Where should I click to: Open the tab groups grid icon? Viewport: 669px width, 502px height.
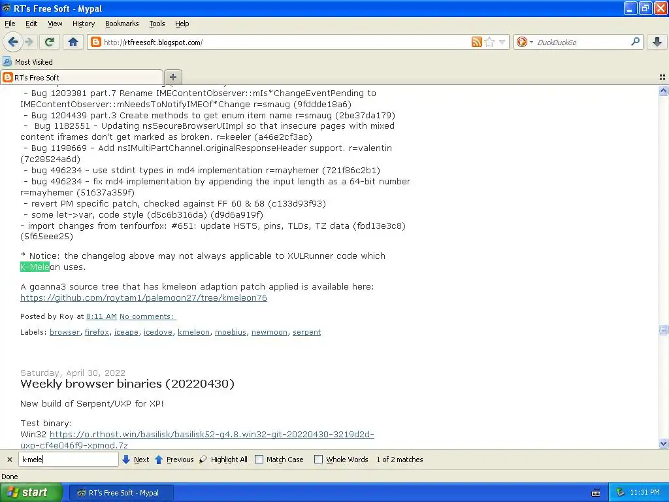(x=662, y=77)
